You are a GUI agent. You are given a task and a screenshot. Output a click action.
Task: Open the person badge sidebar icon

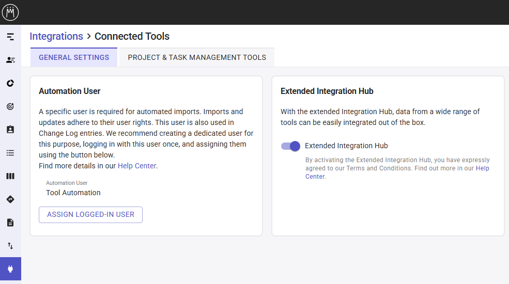coord(10,130)
